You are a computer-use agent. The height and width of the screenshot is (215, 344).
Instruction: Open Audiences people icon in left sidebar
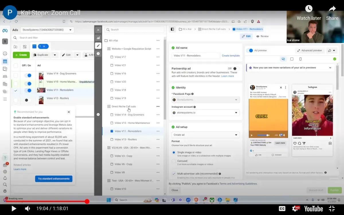pos(5,77)
